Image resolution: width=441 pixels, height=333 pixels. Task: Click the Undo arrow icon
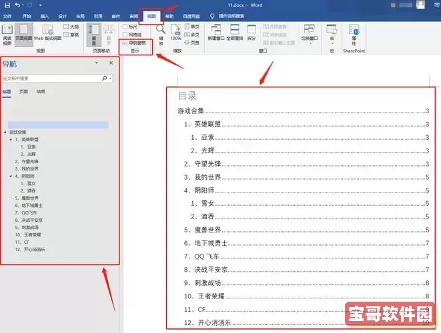click(x=17, y=5)
